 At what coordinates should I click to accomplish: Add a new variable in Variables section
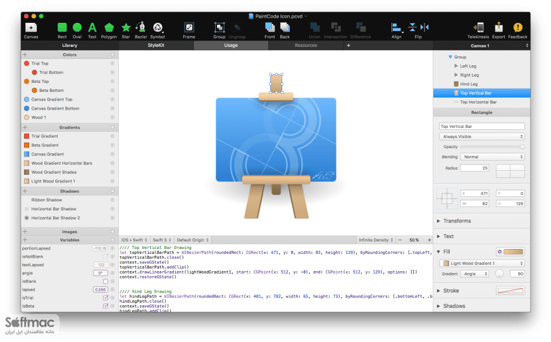(25, 239)
